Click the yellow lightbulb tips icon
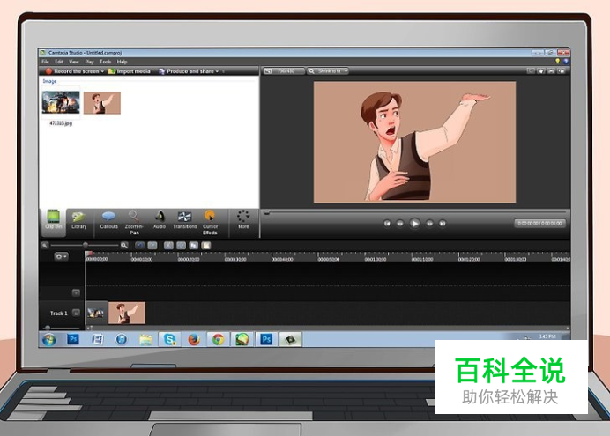 point(557,62)
